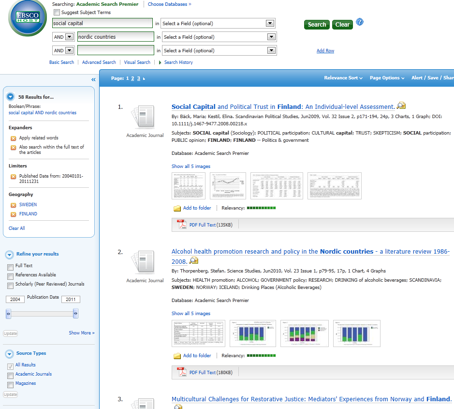The width and height of the screenshot is (454, 409).
Task: Click the 2004 publication start year field
Action: tap(15, 300)
